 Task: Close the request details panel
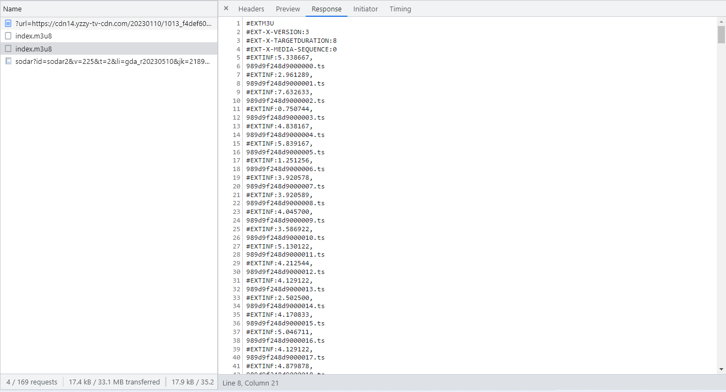pyautogui.click(x=226, y=9)
